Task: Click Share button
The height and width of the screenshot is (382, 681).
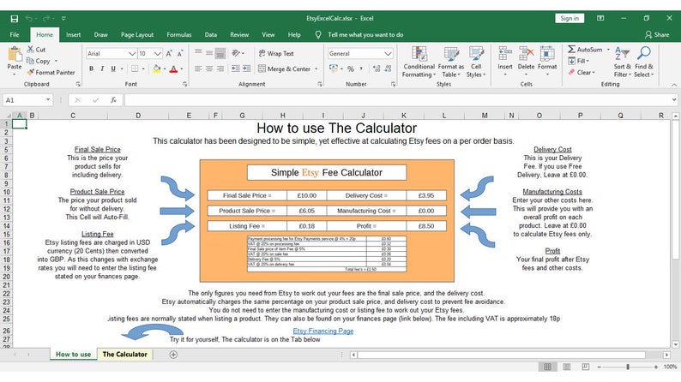Action: tap(657, 34)
